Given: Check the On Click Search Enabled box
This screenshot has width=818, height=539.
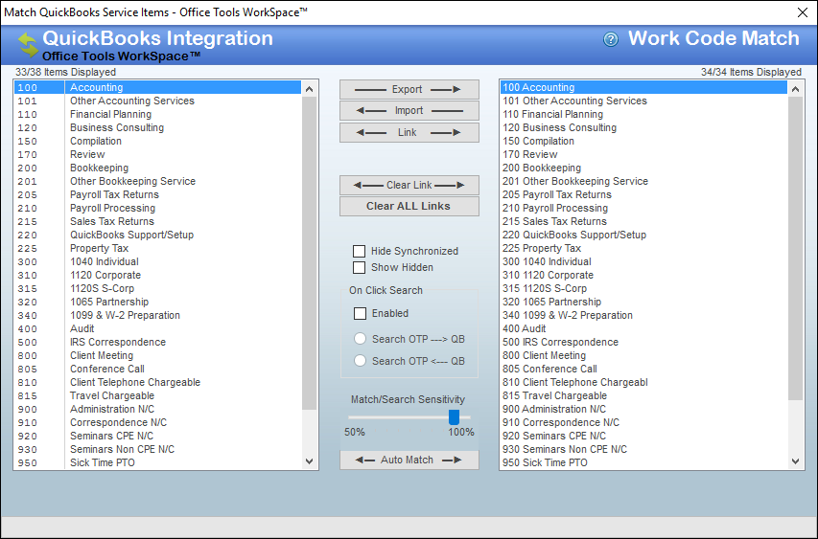Looking at the screenshot, I should pos(360,313).
